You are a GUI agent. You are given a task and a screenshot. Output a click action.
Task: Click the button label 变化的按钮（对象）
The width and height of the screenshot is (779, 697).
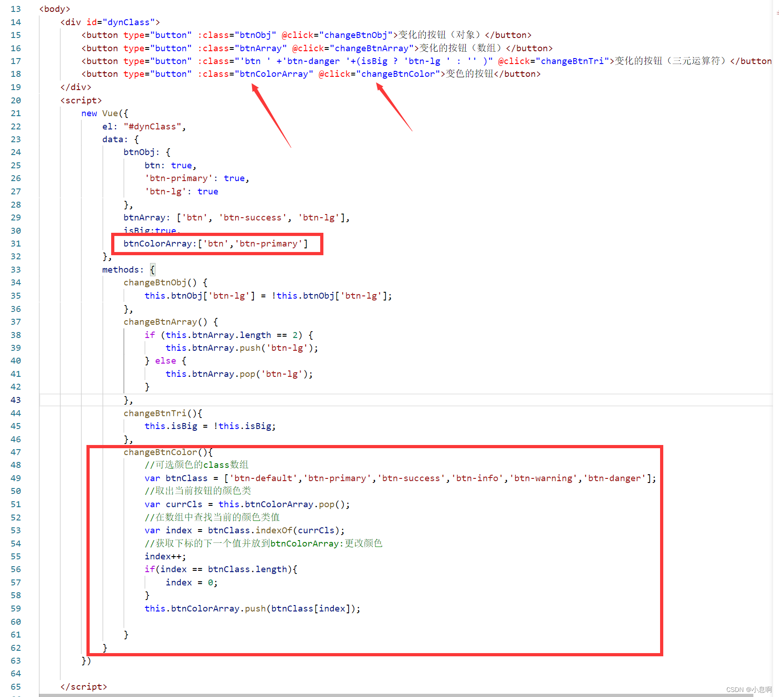441,35
